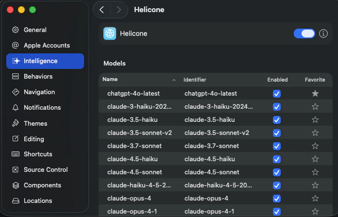Uncheck Enabled for claude-opus-4
Viewport: 338px width, 217px height.
(276, 199)
